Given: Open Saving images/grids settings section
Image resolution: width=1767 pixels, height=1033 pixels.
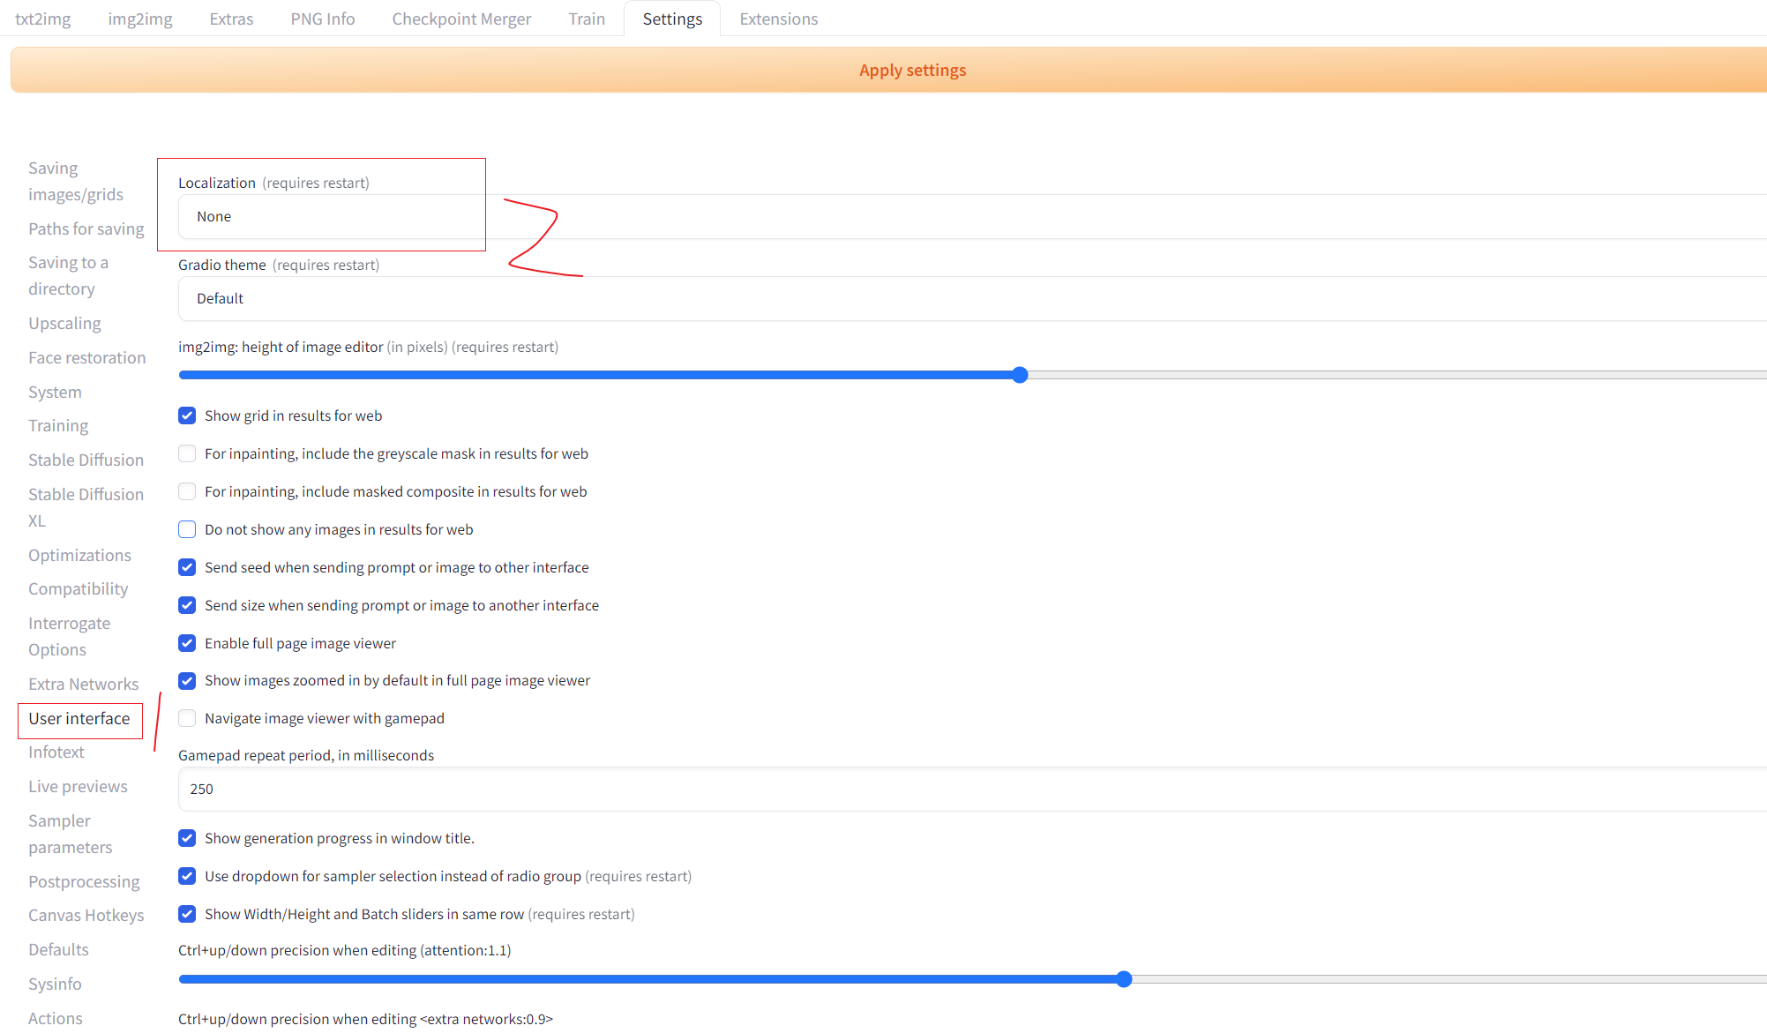Looking at the screenshot, I should coord(75,181).
